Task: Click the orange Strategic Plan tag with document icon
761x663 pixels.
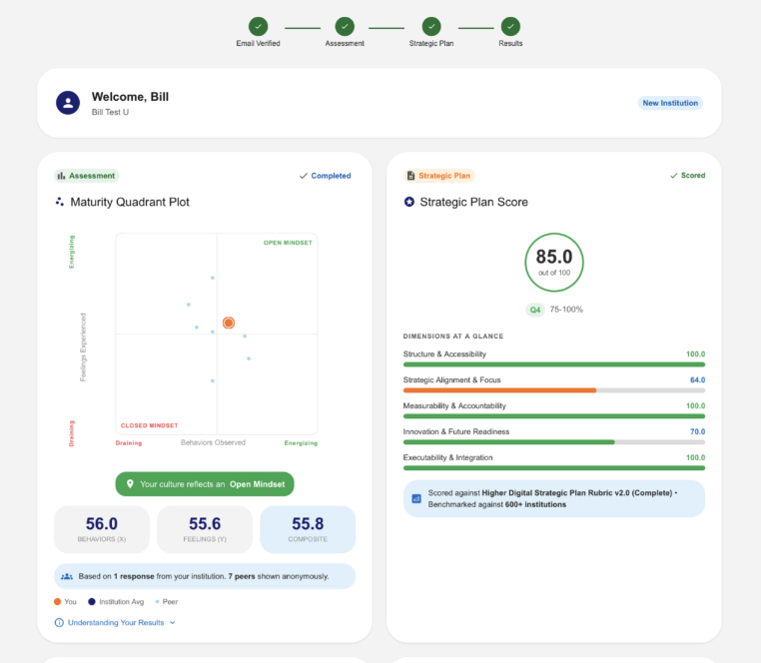Action: point(438,176)
